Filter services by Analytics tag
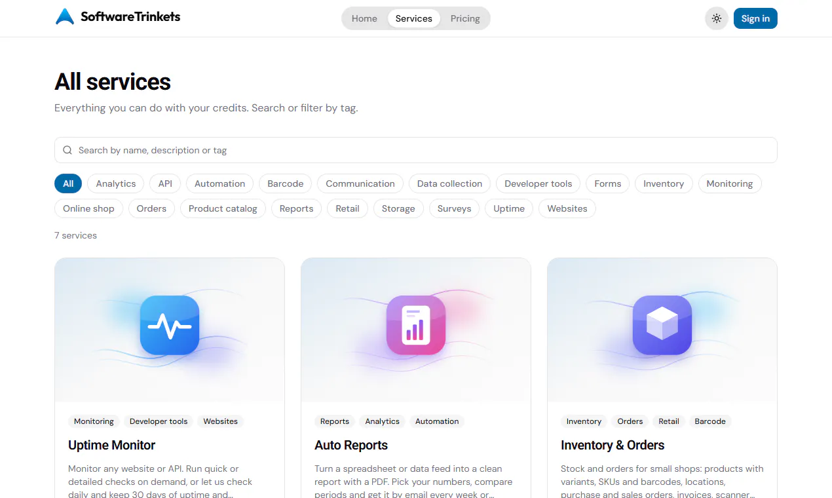This screenshot has width=832, height=498. pyautogui.click(x=116, y=183)
